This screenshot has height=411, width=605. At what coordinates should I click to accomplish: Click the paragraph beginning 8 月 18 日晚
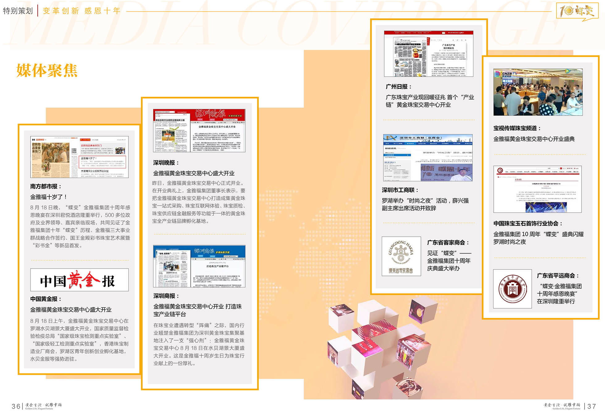point(80,226)
